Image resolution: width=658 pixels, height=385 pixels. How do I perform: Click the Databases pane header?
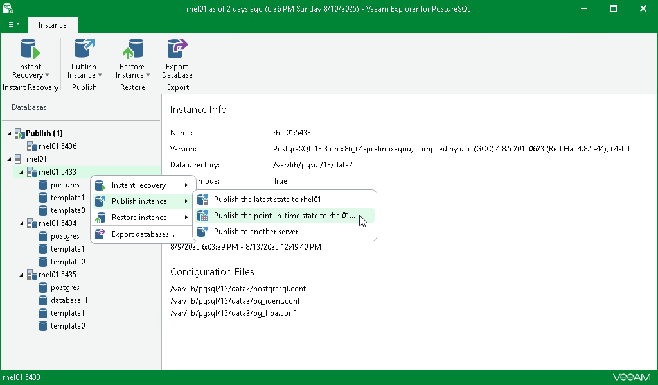pos(29,107)
